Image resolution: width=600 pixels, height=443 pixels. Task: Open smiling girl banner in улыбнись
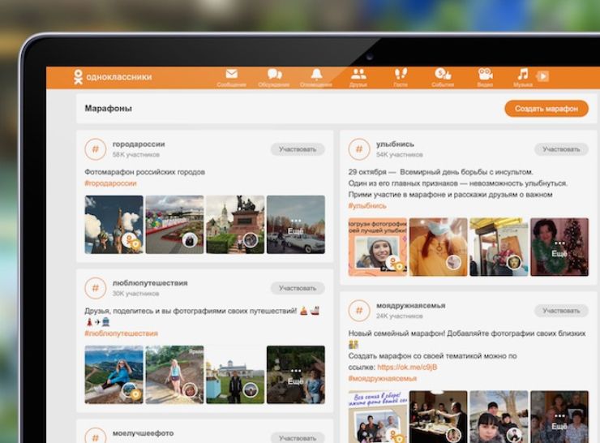(377, 247)
